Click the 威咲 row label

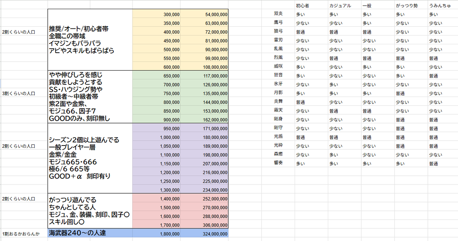pos(278,67)
